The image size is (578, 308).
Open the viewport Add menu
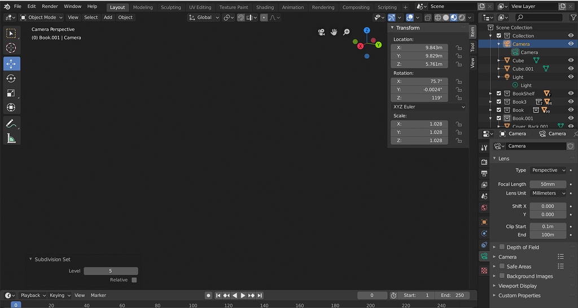pos(108,17)
